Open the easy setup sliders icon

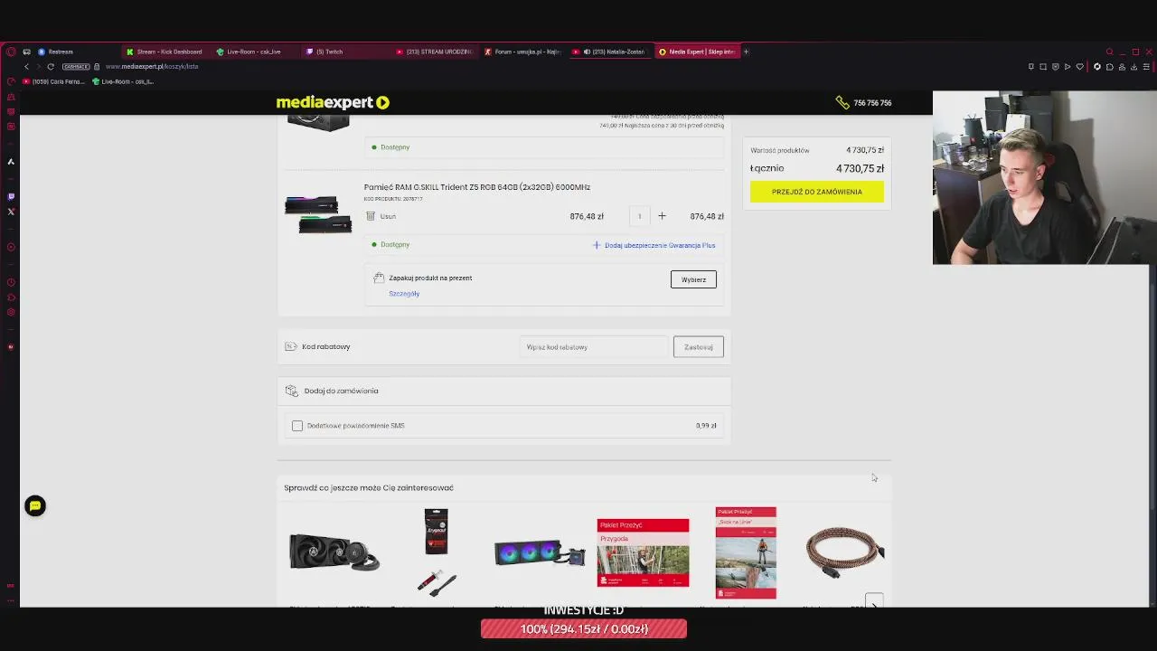tap(1146, 66)
